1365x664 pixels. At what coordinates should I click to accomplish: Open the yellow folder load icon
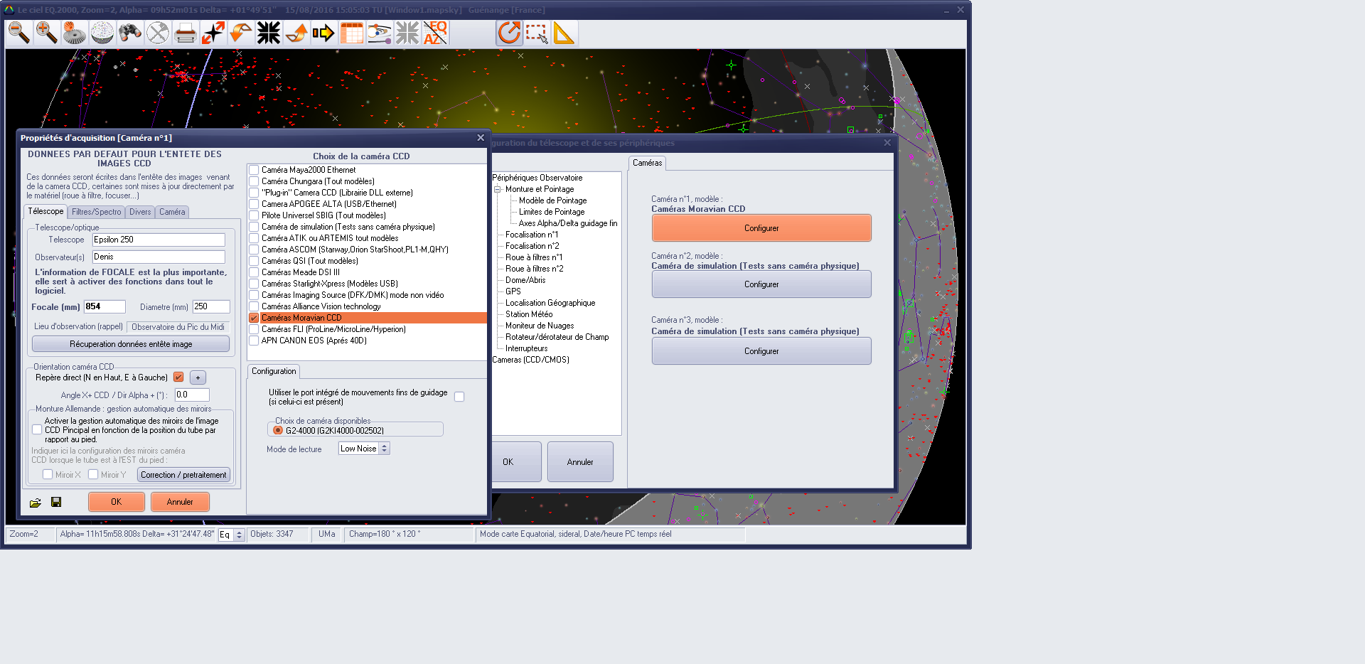(x=36, y=503)
